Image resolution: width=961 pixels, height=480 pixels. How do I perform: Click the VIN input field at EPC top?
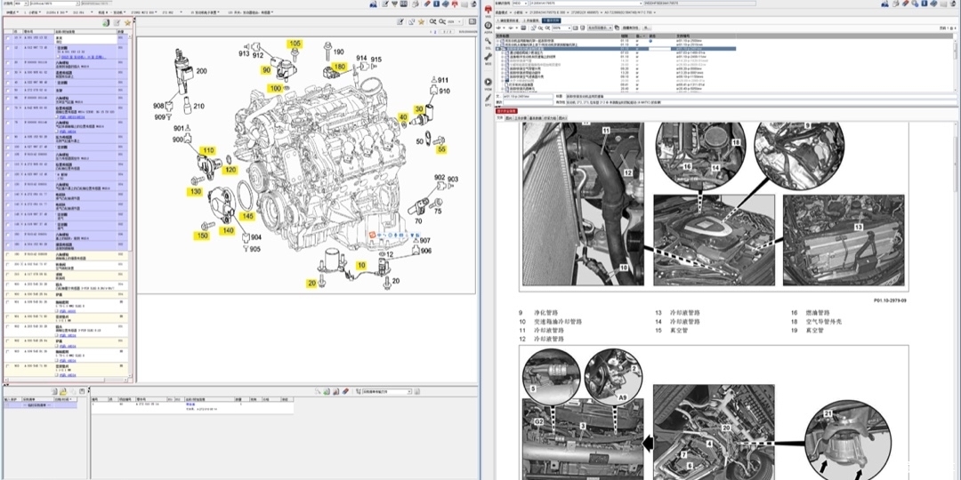click(x=53, y=4)
